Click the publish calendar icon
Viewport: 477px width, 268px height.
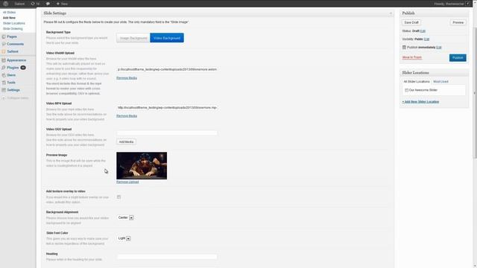click(x=404, y=48)
